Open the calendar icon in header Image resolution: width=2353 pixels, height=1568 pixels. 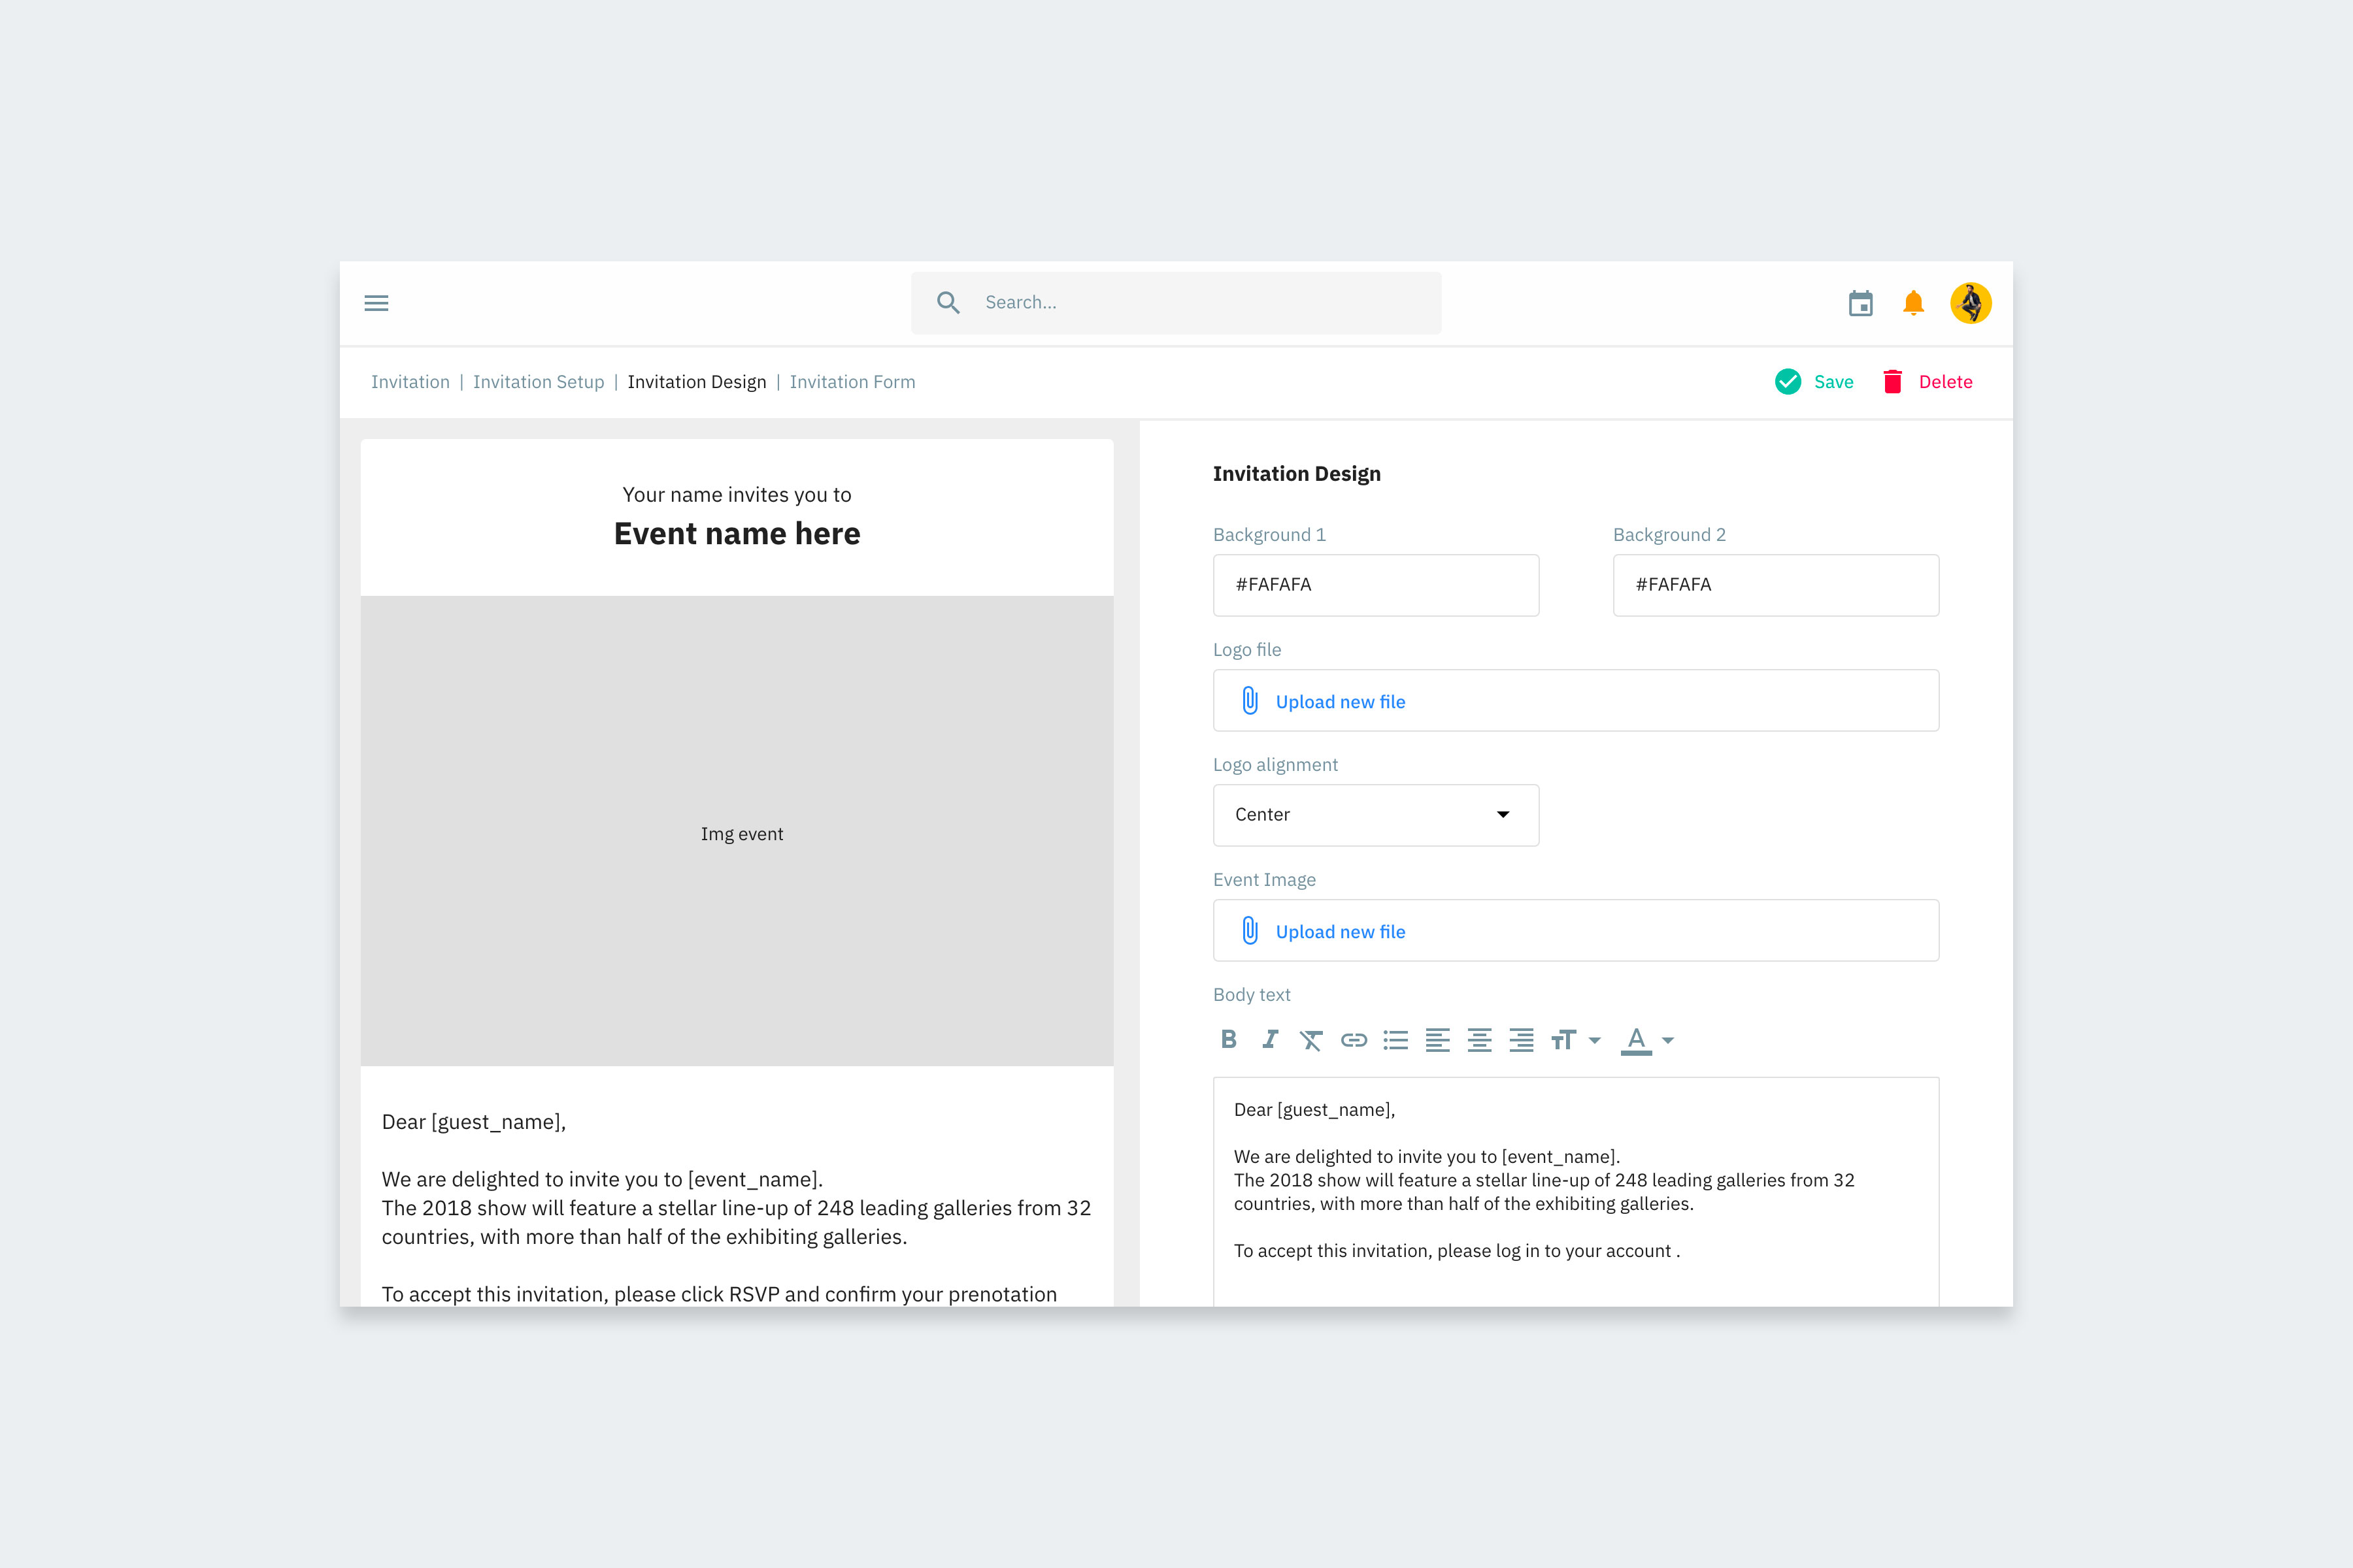(1861, 303)
